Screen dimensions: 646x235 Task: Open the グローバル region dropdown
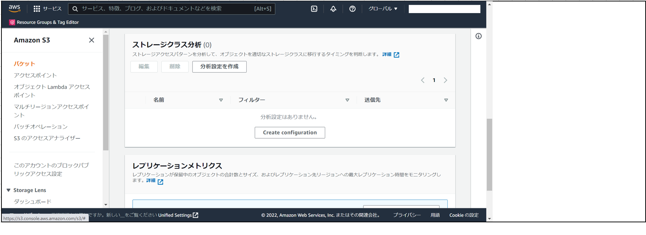(383, 9)
